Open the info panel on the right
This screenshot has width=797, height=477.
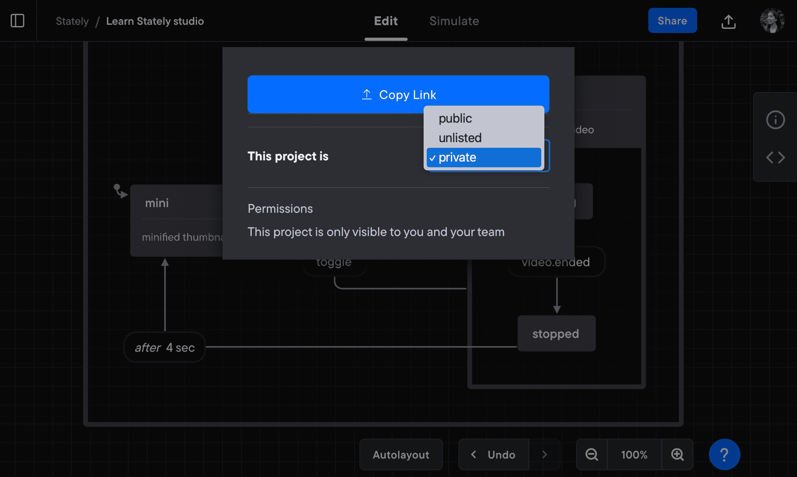pyautogui.click(x=775, y=120)
